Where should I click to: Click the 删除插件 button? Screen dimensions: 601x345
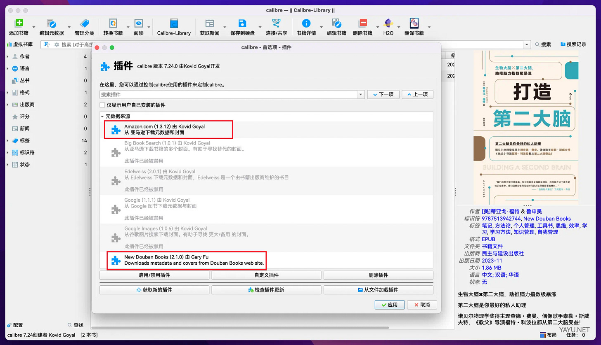378,275
